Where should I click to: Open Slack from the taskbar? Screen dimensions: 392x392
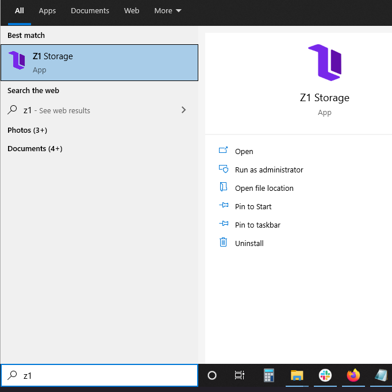(325, 375)
